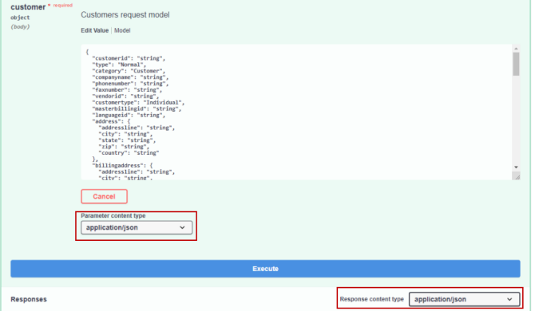Click the "category": "Customer" line
Viewport: 535px width, 311px height.
(129, 71)
